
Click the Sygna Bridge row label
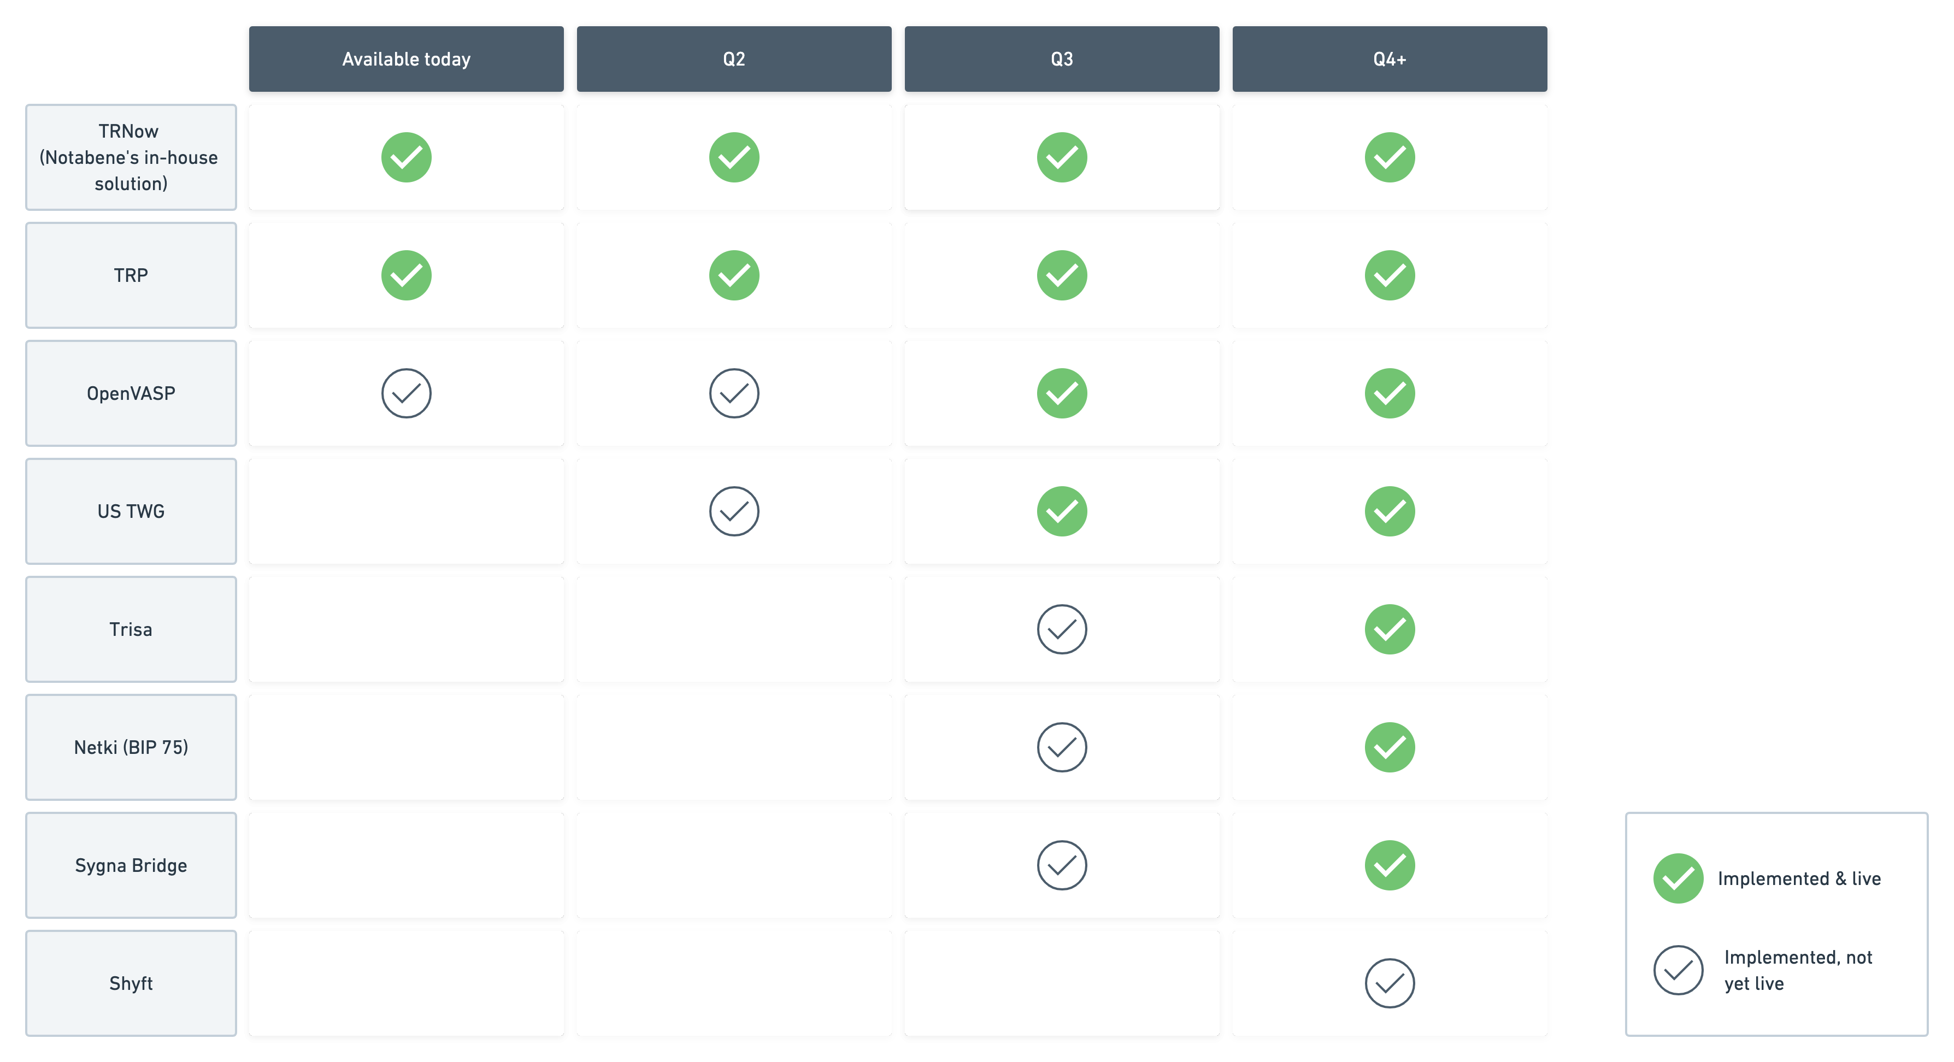131,865
